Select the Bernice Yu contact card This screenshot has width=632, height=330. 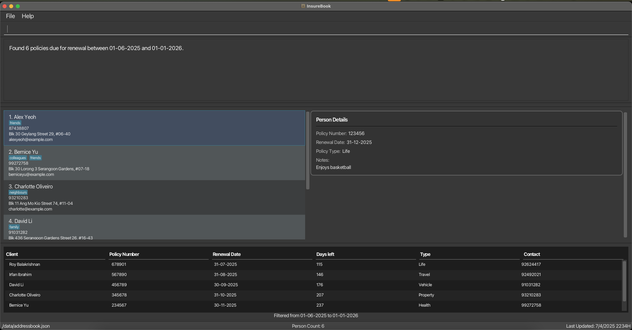coord(154,163)
